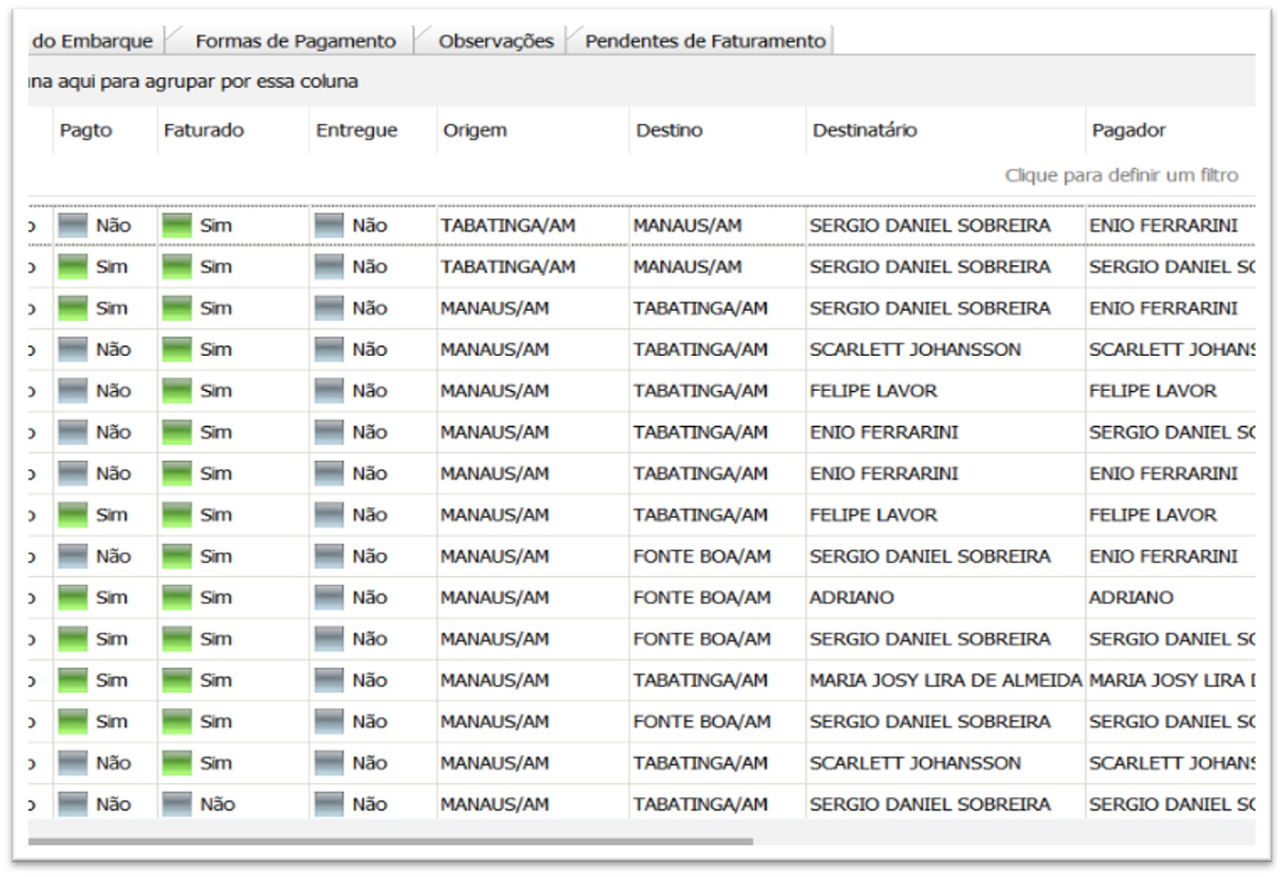Click the green Pagto icon for MARIA JOSY LIRA DE ALMEIDA
1284x877 pixels.
coord(72,680)
